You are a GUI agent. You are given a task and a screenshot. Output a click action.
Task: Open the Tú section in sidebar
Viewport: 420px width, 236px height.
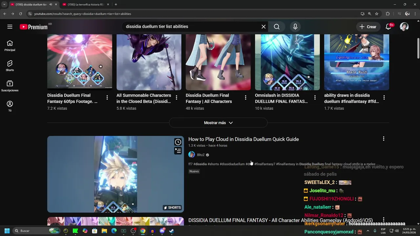[10, 106]
